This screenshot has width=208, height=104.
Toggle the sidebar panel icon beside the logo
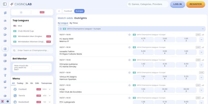[5, 4]
